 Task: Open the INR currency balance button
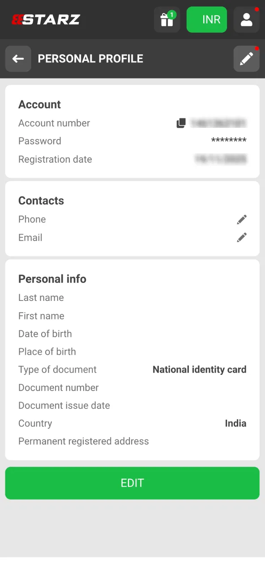pyautogui.click(x=206, y=19)
